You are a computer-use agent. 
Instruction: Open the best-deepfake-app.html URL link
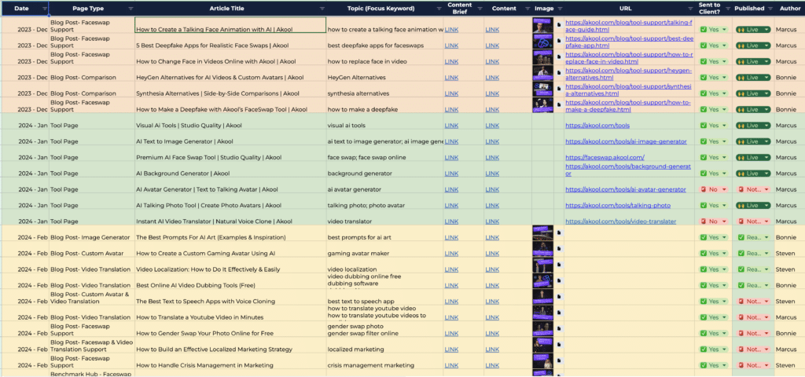[630, 42]
